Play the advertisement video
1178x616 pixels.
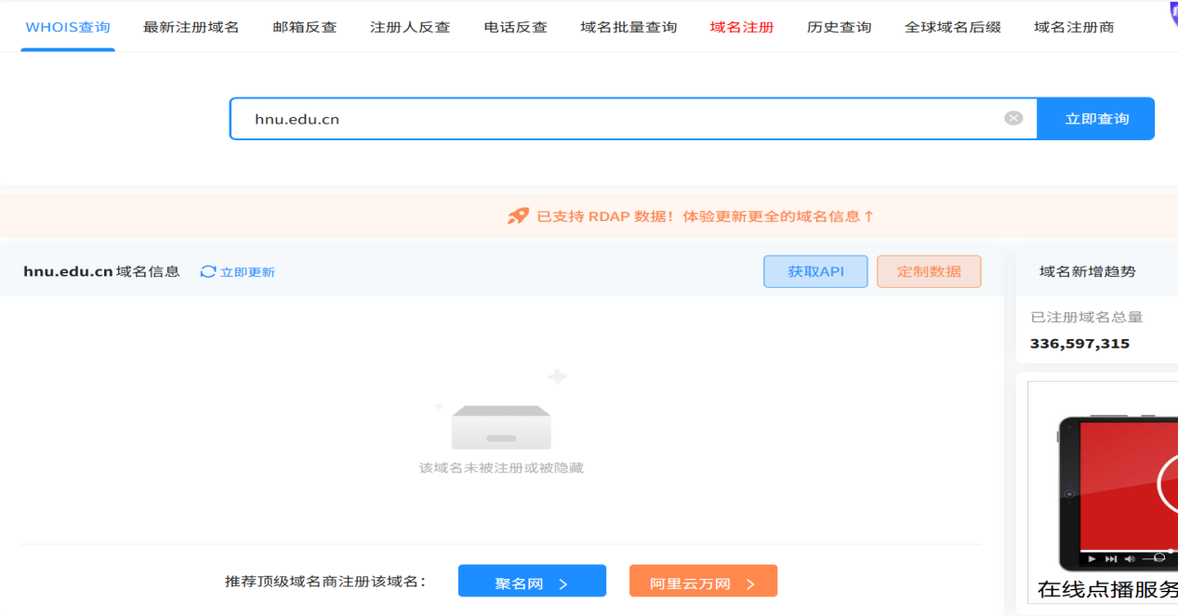1092,557
